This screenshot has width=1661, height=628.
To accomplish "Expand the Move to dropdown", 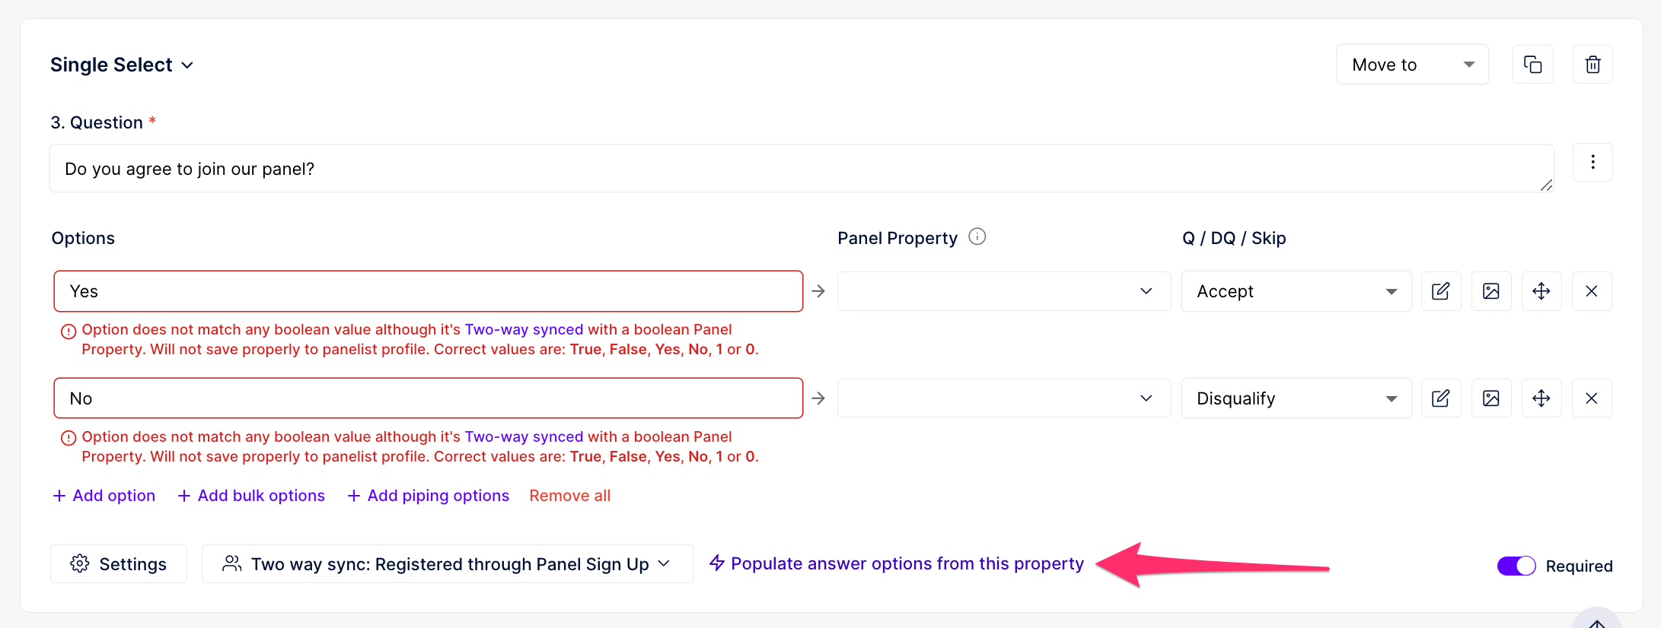I will tap(1413, 65).
